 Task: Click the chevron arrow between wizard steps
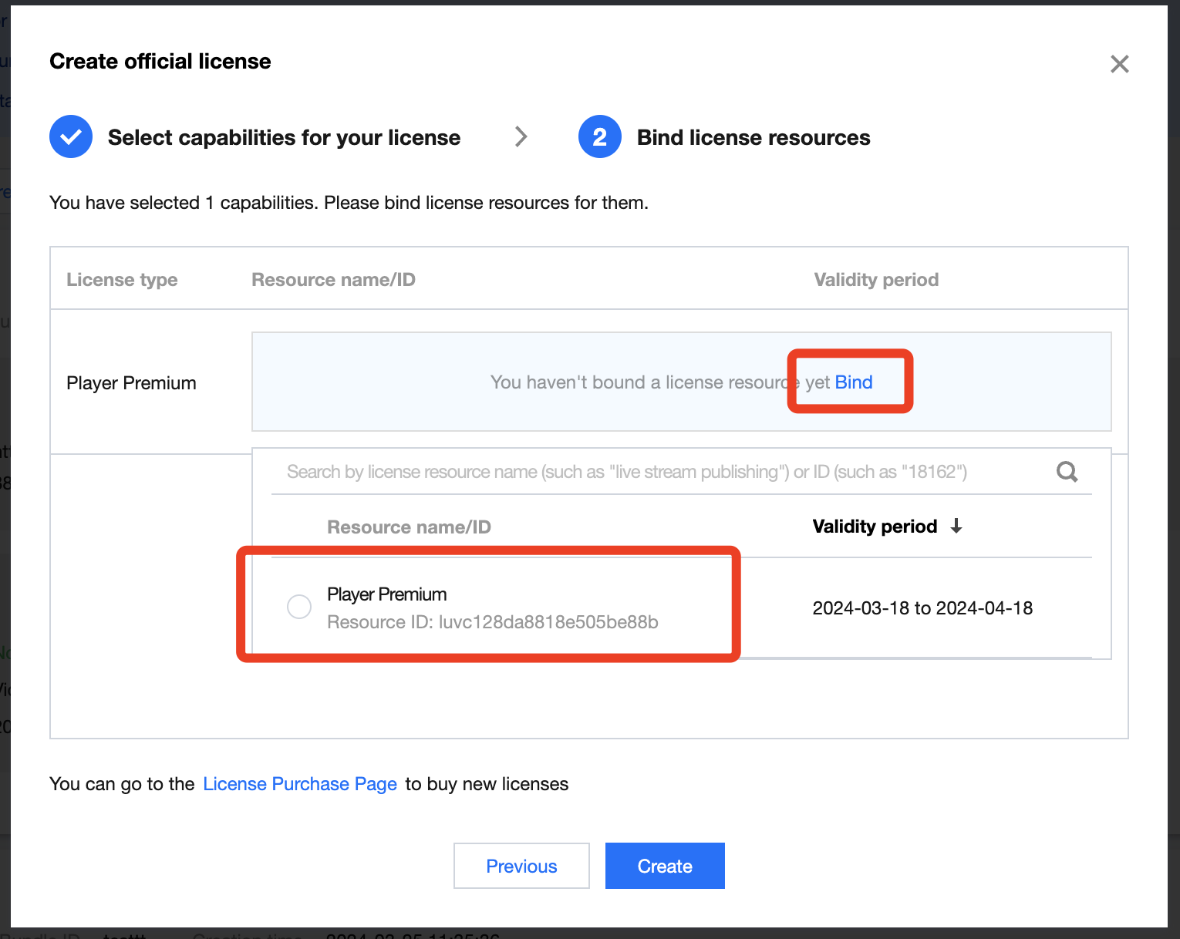(521, 137)
